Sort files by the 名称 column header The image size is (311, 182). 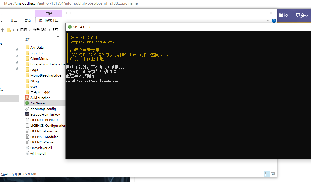(28, 39)
